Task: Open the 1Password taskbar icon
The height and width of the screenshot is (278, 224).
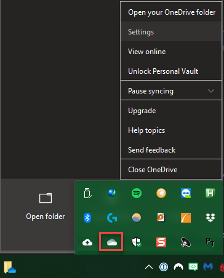Action: (x=164, y=267)
